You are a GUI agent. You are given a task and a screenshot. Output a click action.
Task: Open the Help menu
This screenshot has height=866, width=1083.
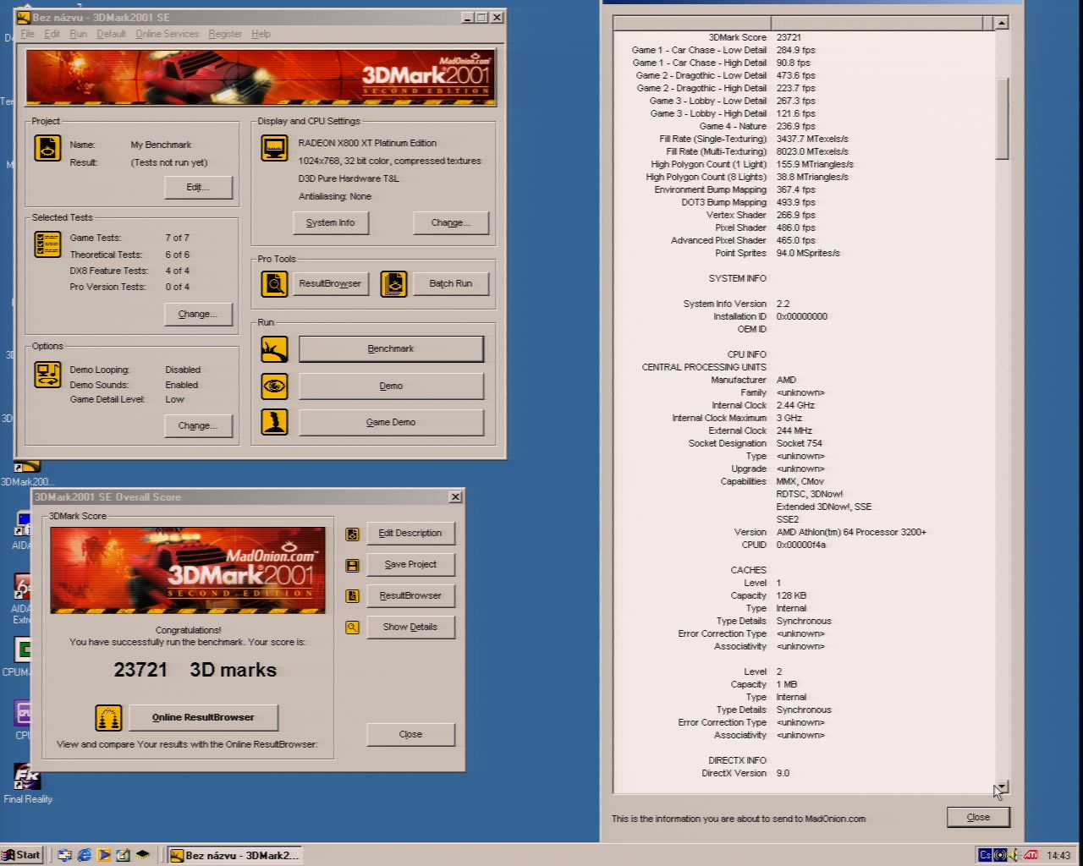coord(261,34)
